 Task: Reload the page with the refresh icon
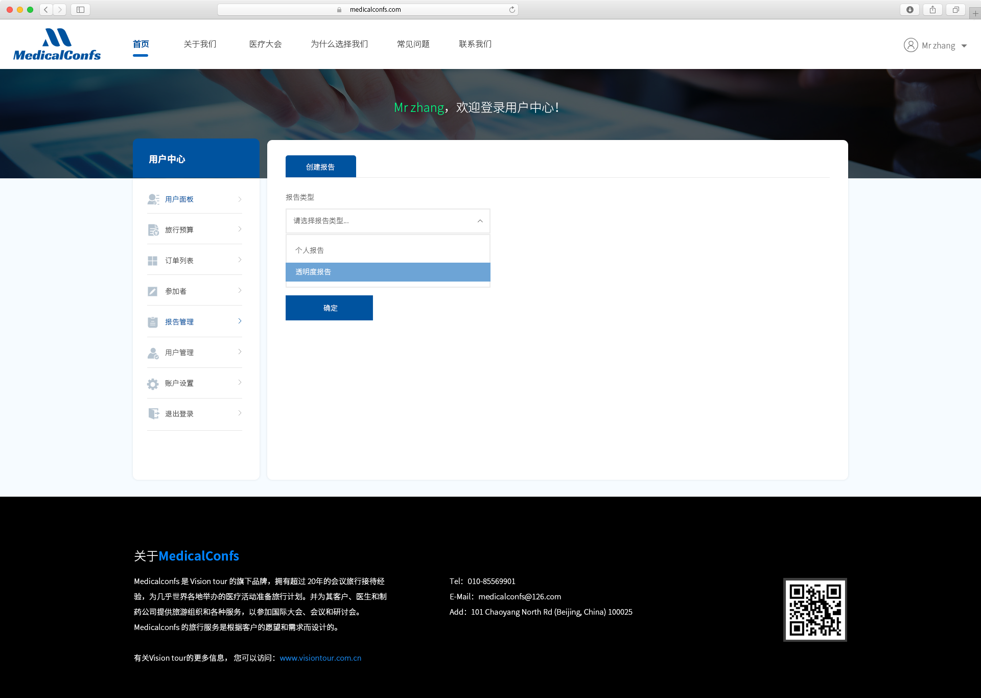tap(511, 9)
